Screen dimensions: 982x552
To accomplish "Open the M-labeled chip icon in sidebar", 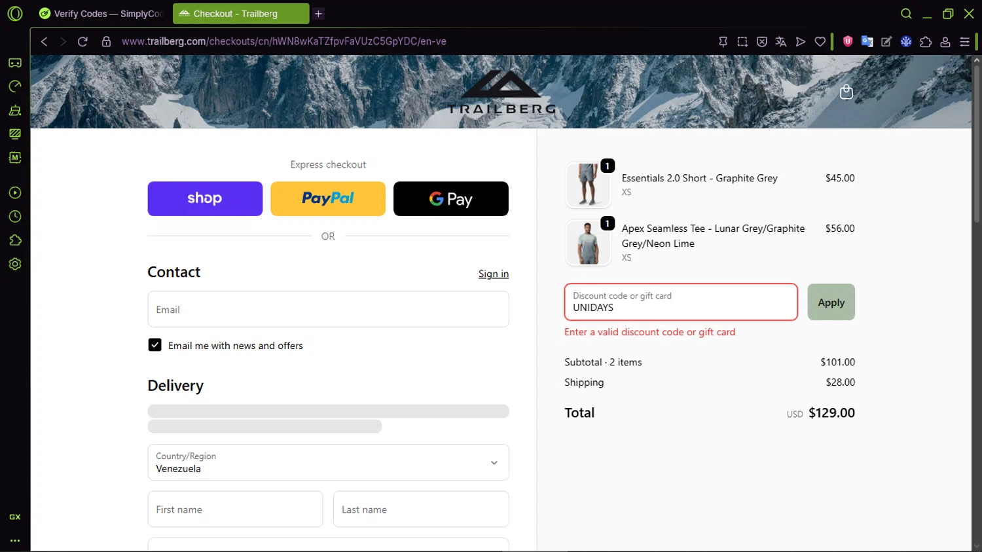I will point(14,157).
